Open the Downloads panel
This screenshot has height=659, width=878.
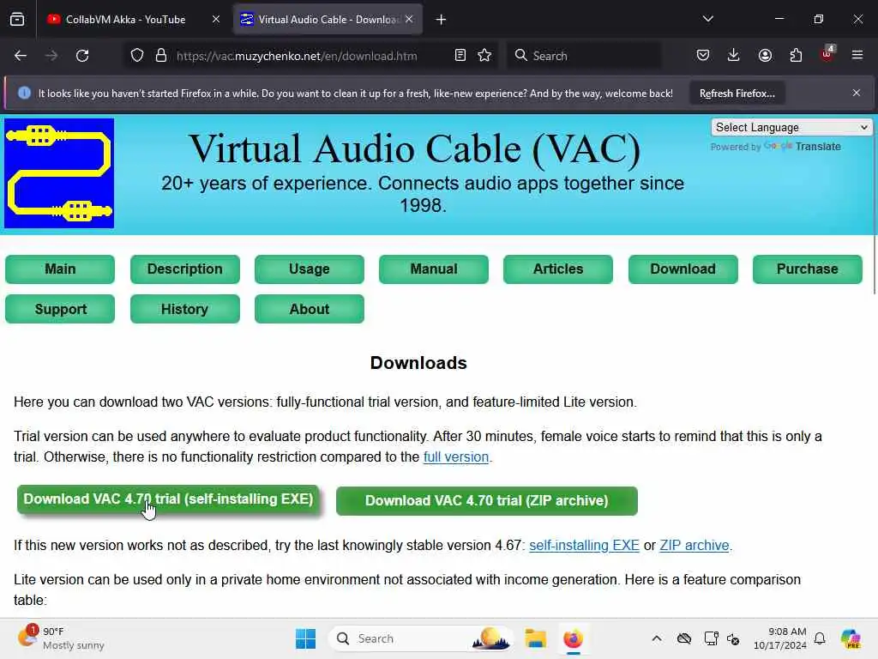click(734, 56)
